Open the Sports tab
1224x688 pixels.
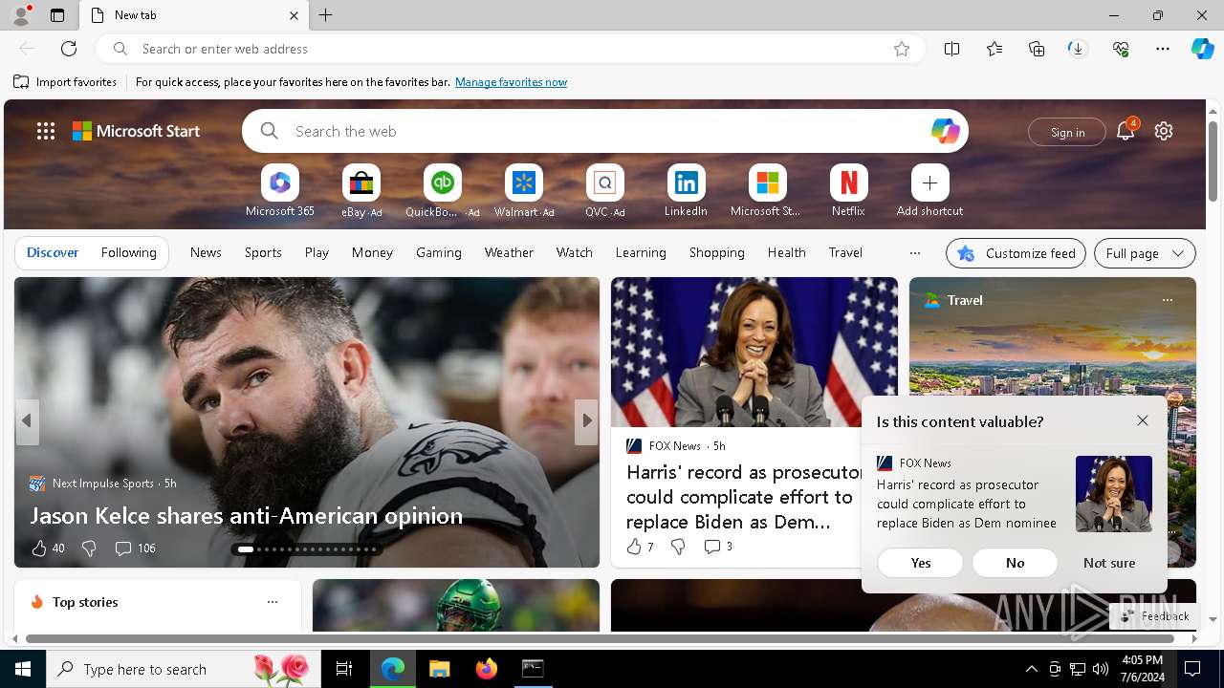pyautogui.click(x=263, y=252)
